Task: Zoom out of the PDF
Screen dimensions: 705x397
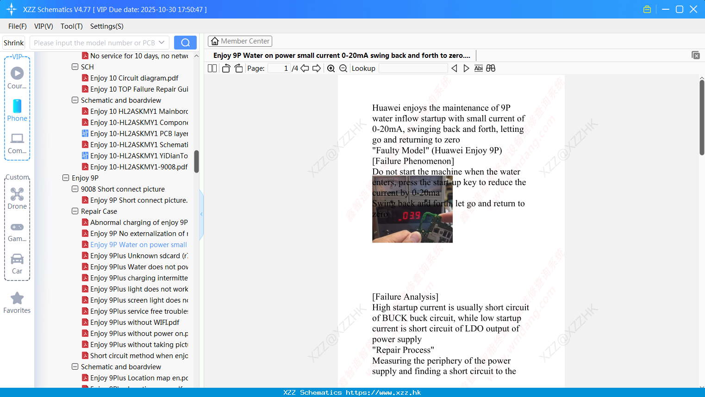Action: click(343, 68)
